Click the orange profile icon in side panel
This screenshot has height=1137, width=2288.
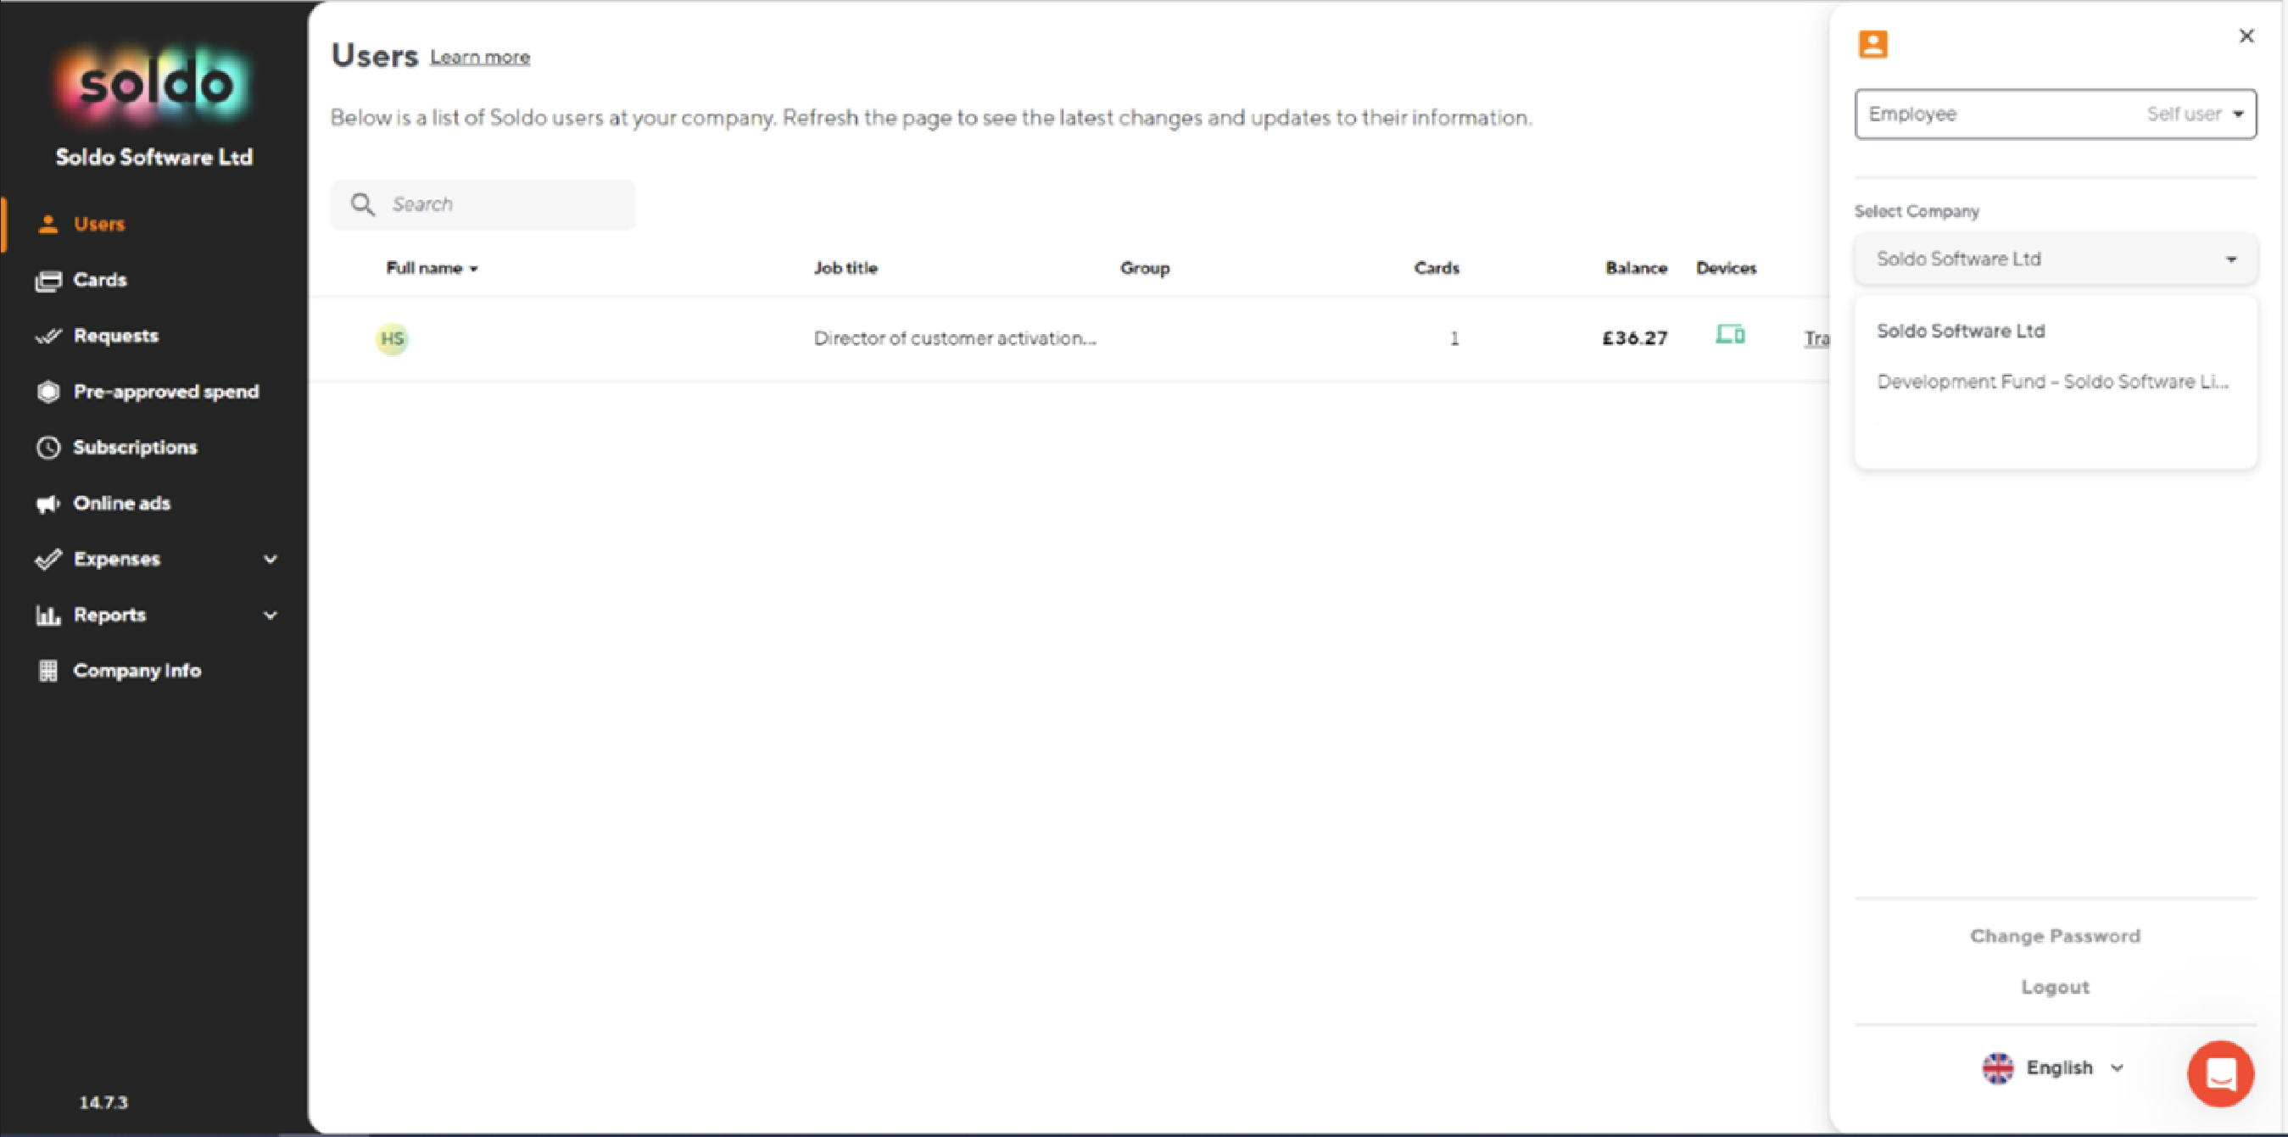[1872, 43]
